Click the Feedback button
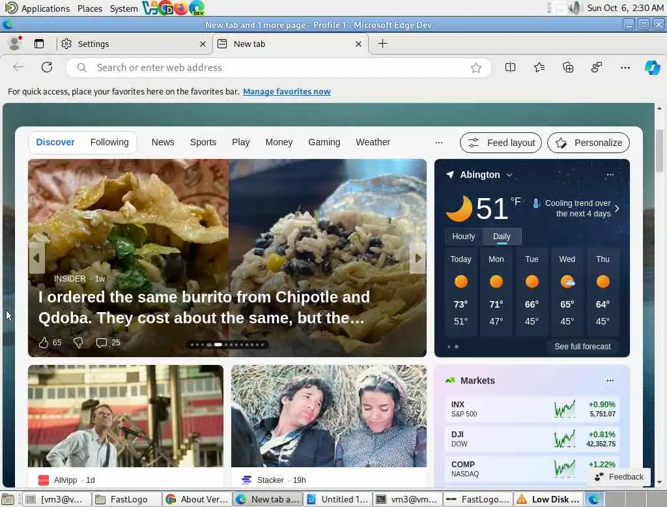 619,477
